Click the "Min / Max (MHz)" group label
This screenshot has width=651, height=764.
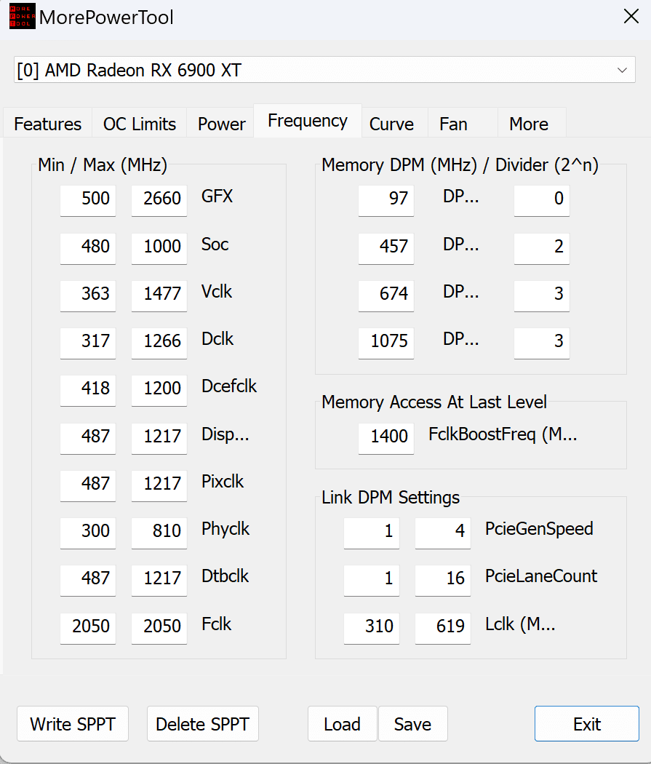click(103, 165)
